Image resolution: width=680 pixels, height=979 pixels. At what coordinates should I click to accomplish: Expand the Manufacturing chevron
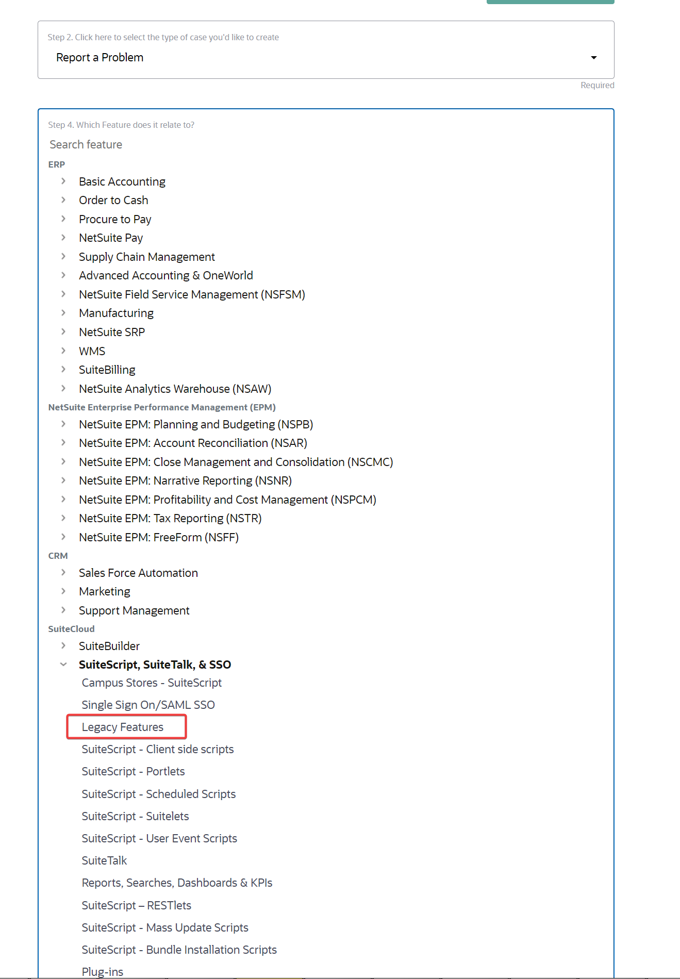point(63,312)
